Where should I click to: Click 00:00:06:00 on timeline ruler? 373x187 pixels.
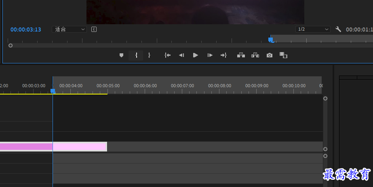145,86
